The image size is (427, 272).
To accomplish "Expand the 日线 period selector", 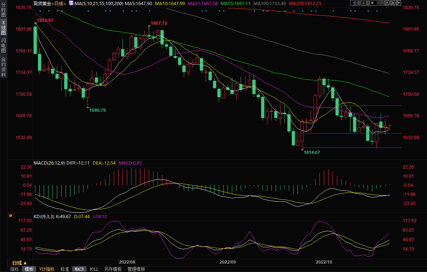I will pyautogui.click(x=19, y=263).
